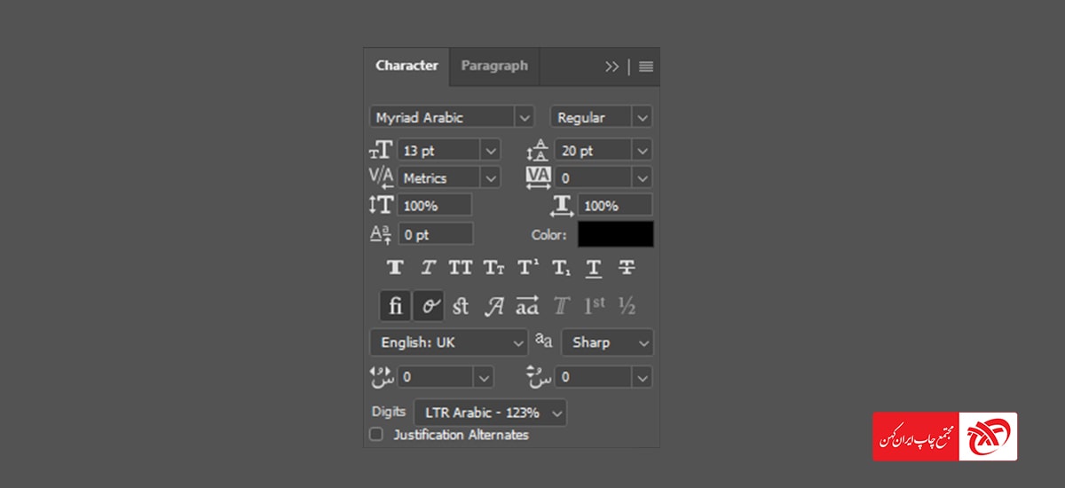Collapse panel with the double-arrow button
The height and width of the screenshot is (488, 1065).
611,67
